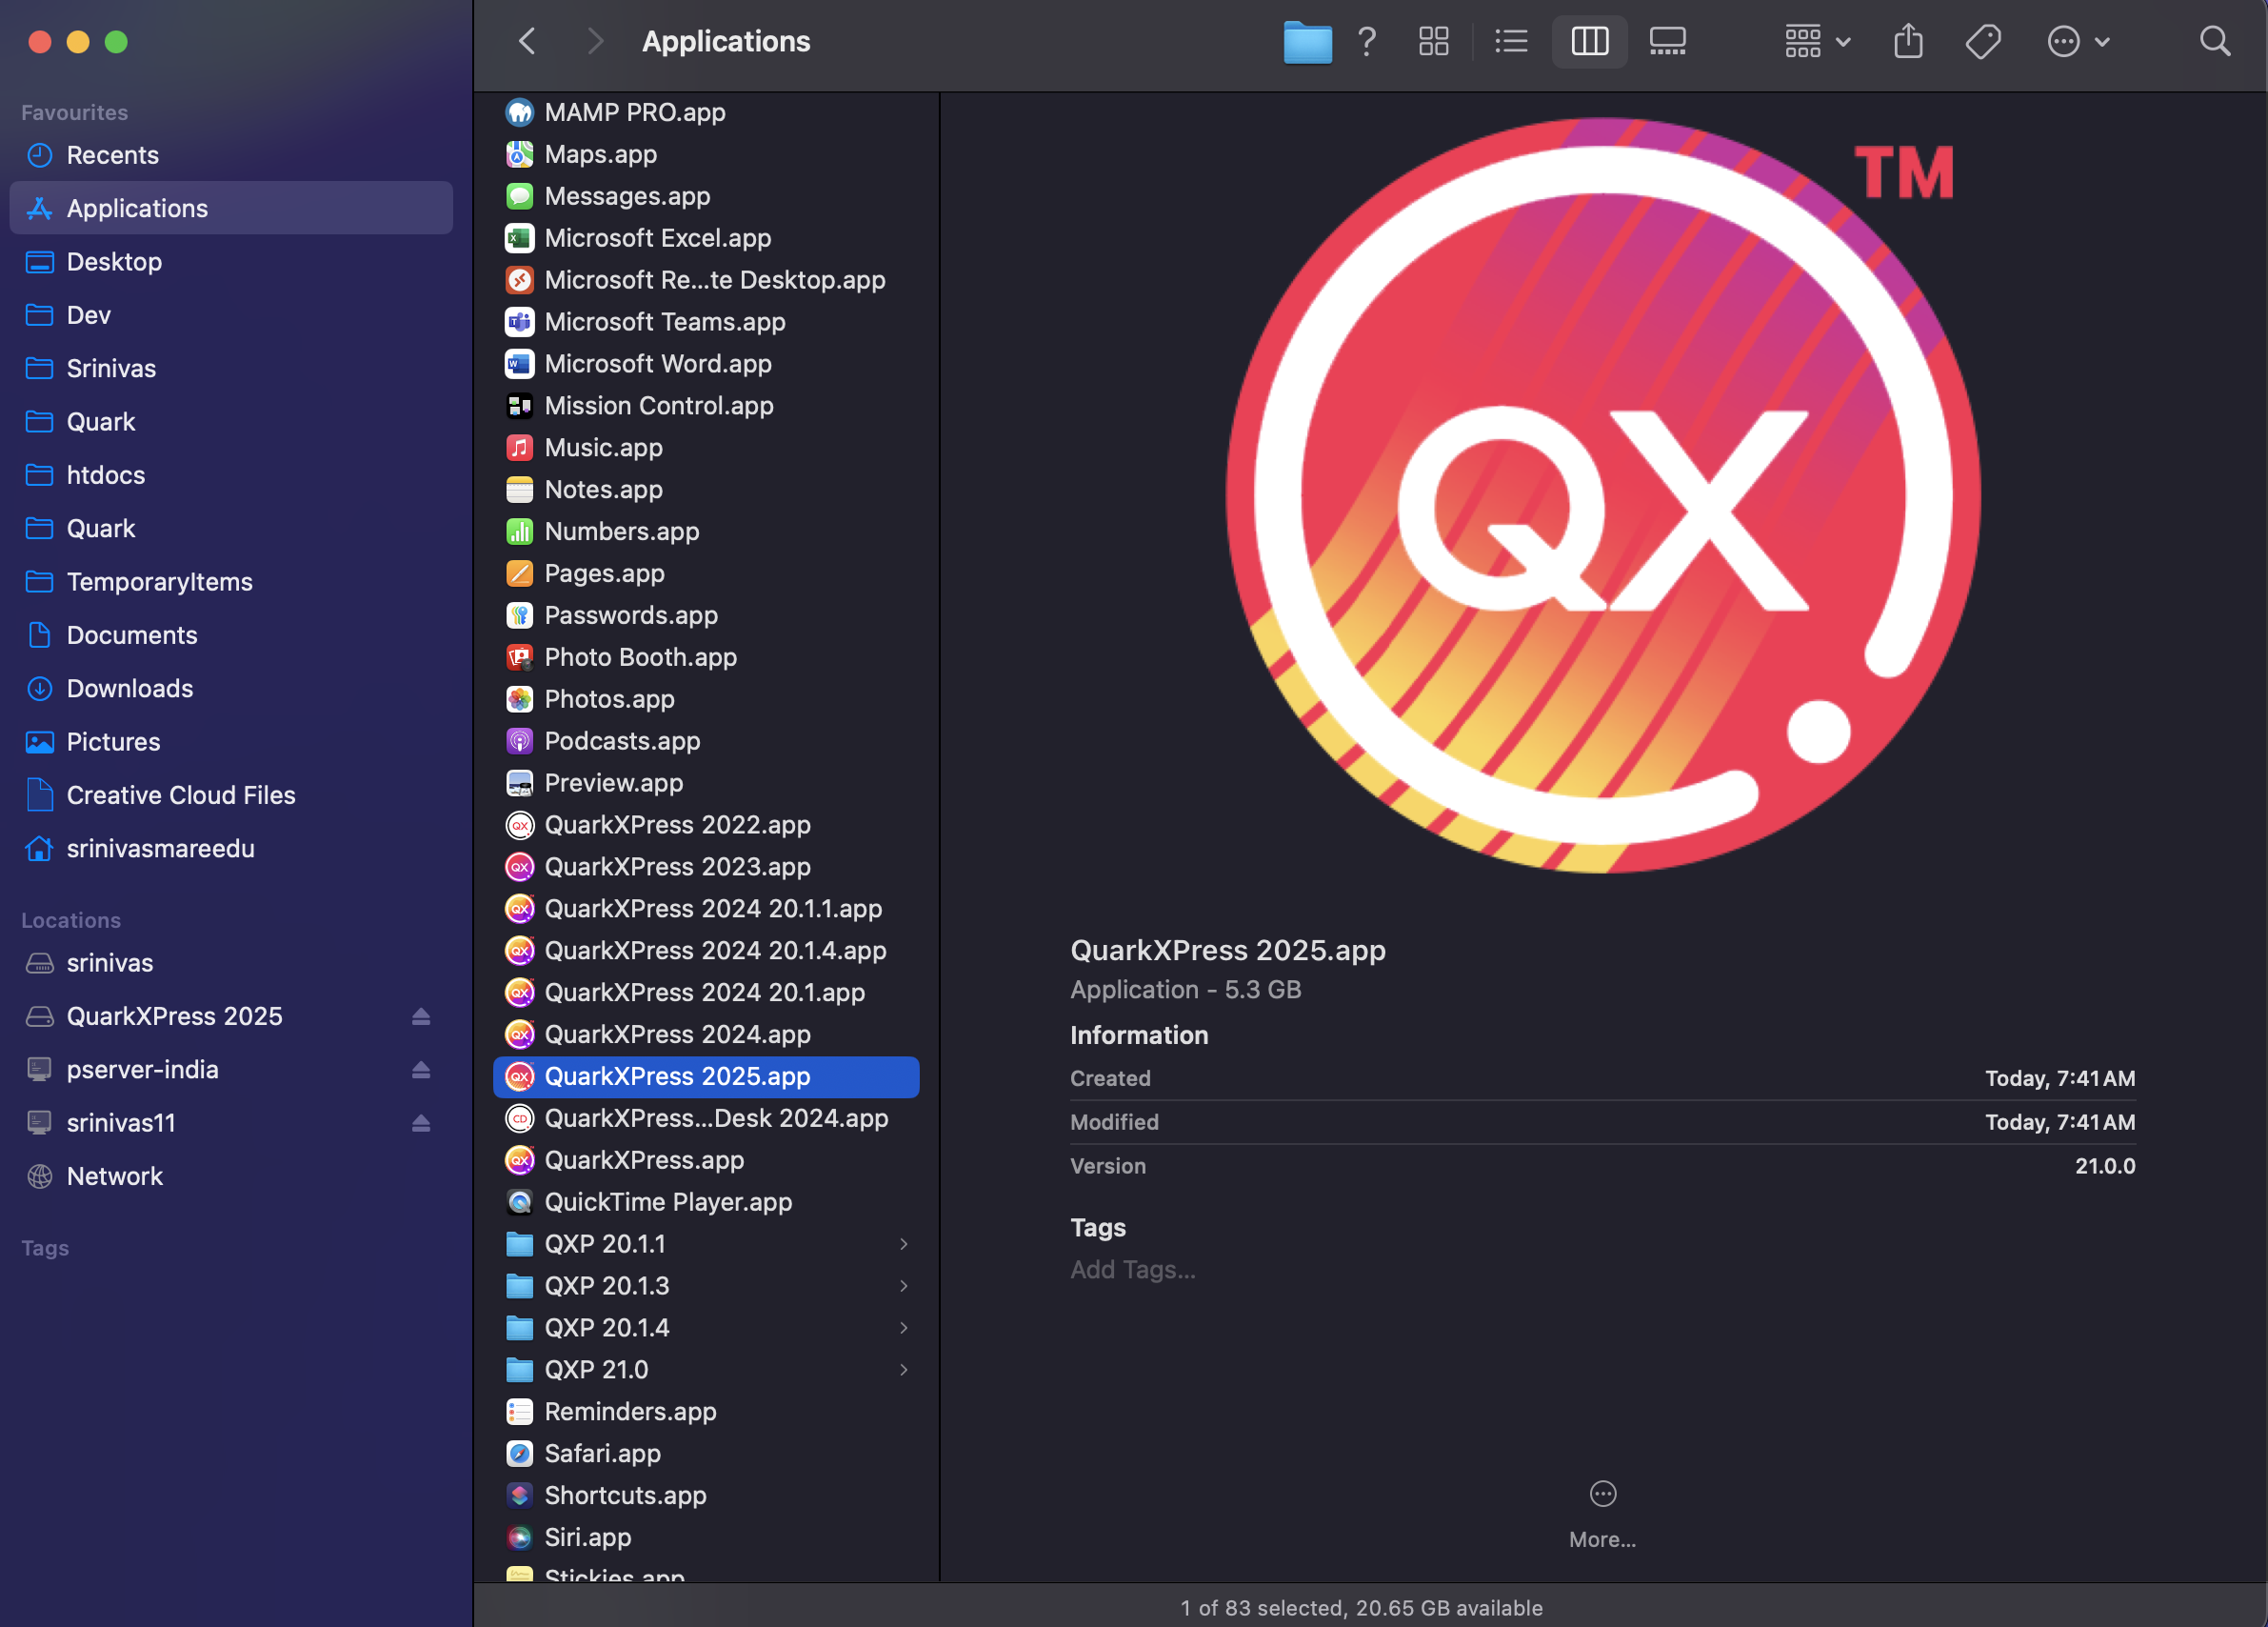This screenshot has width=2268, height=1627.
Task: Open Network from the sidebar
Action: (115, 1175)
